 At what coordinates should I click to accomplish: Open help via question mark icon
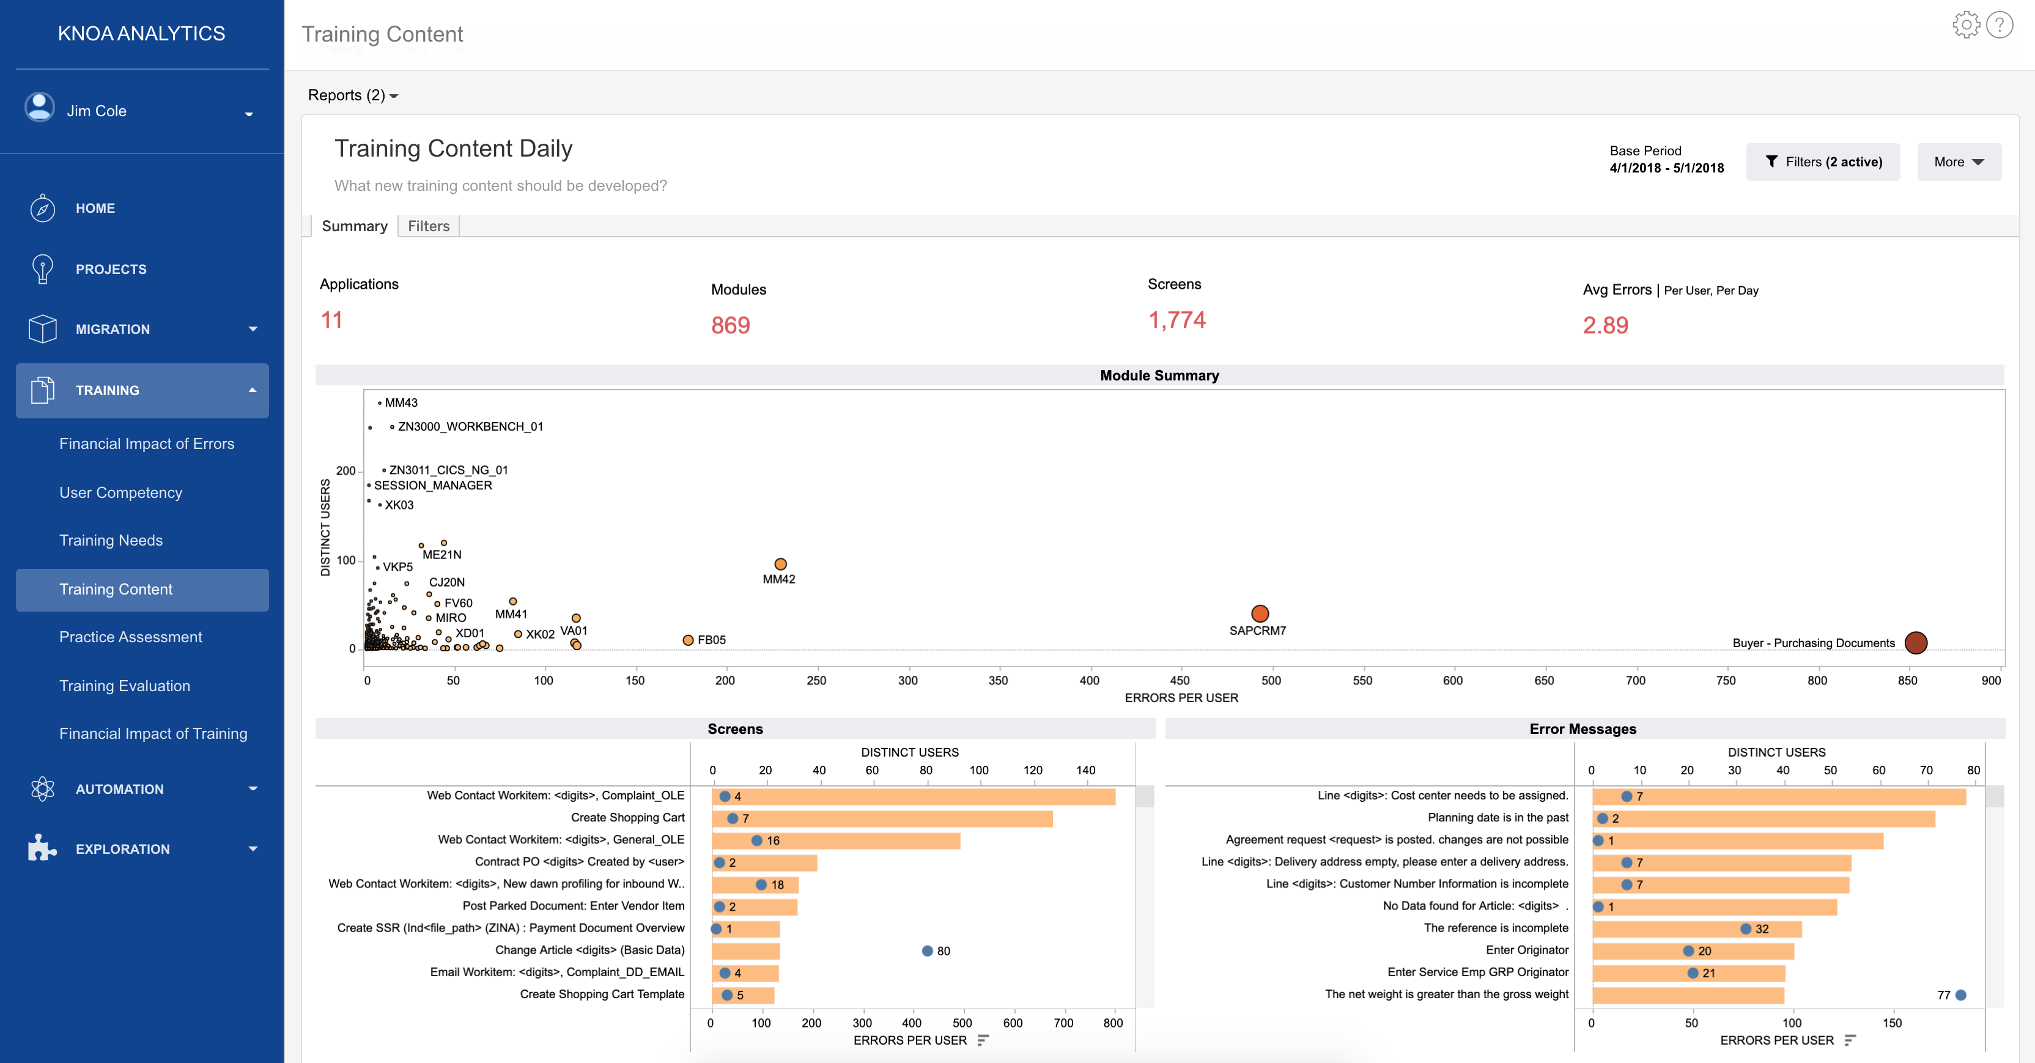tap(1999, 25)
